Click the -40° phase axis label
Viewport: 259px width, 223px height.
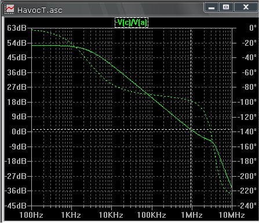click(x=249, y=57)
